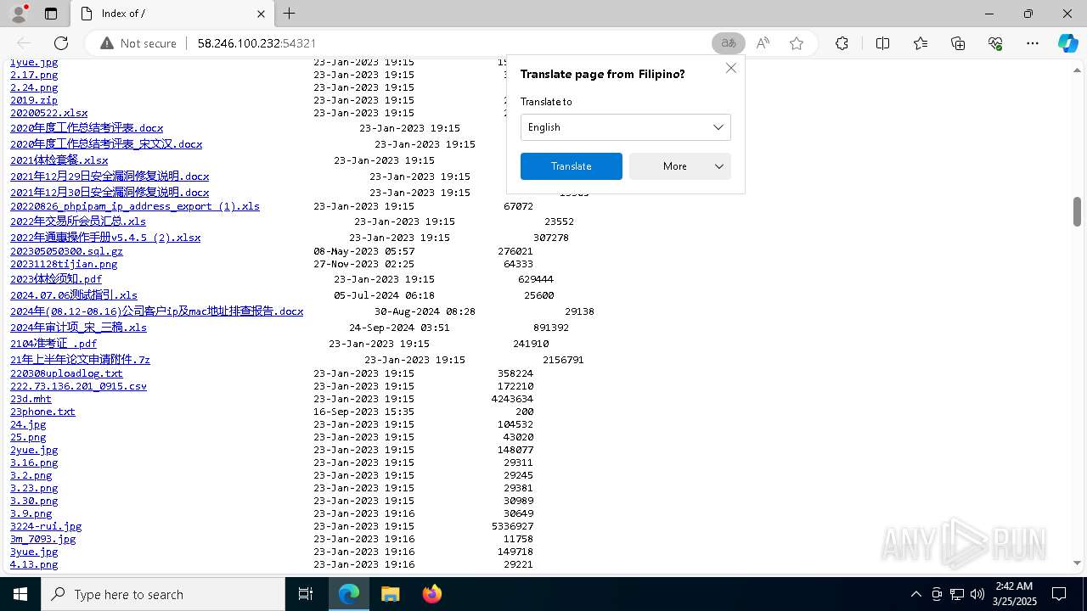Click the taskbar clock showing 2:42 AM
The width and height of the screenshot is (1087, 611).
click(1015, 594)
